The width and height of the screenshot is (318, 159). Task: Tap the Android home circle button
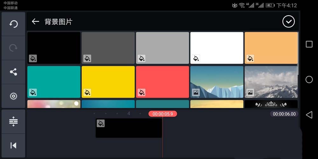(x=309, y=79)
